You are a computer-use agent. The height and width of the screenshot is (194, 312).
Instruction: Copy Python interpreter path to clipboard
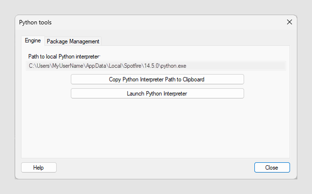tap(157, 79)
